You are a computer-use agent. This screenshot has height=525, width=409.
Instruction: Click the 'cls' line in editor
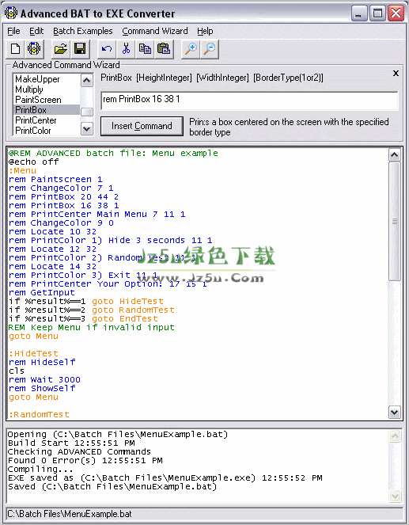[x=17, y=371]
